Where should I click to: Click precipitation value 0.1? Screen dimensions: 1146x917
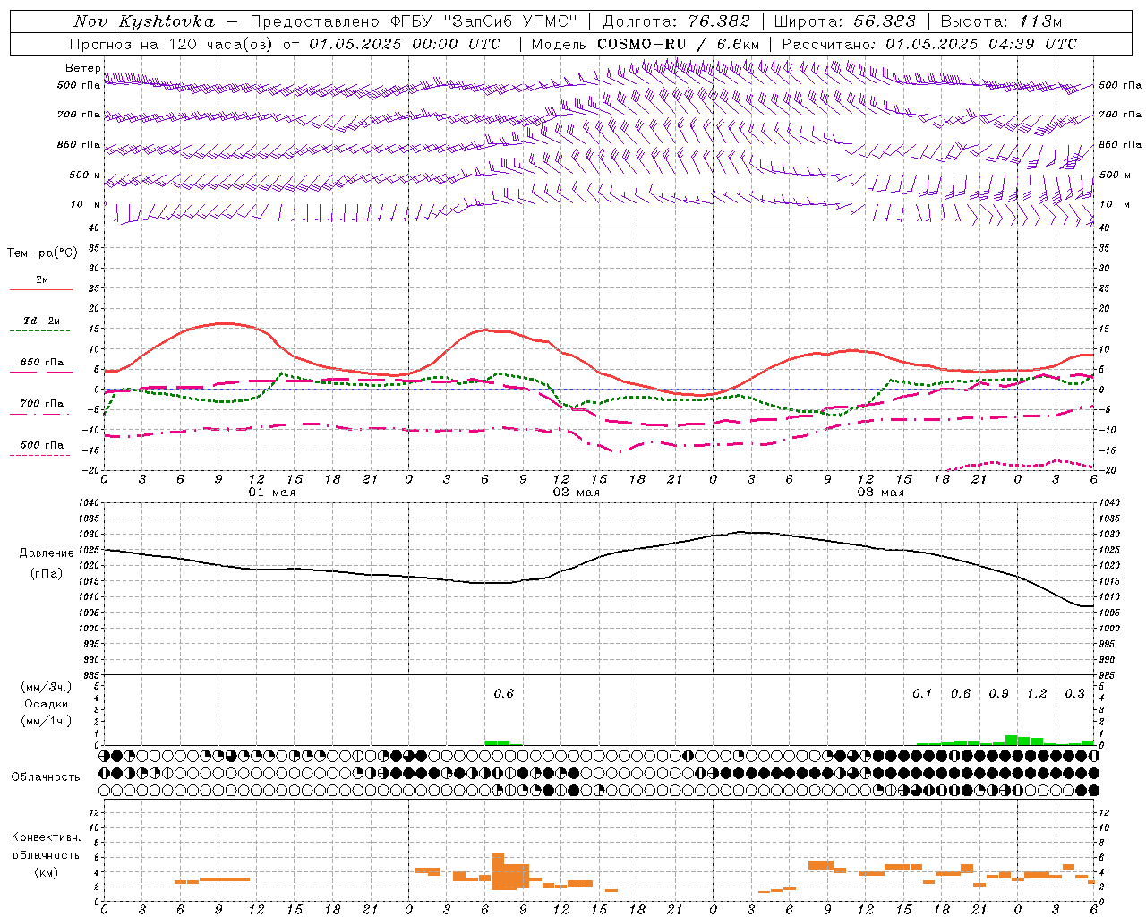pos(922,693)
